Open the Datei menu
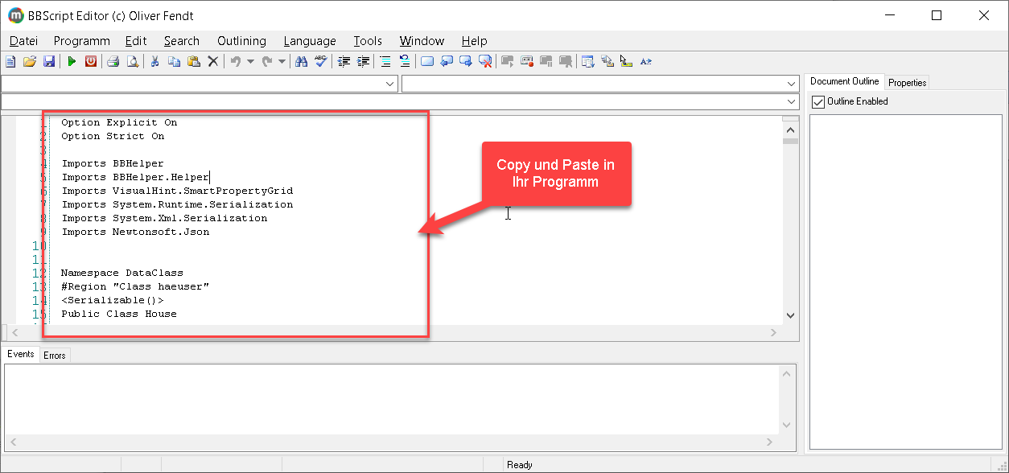The width and height of the screenshot is (1009, 473). tap(23, 40)
